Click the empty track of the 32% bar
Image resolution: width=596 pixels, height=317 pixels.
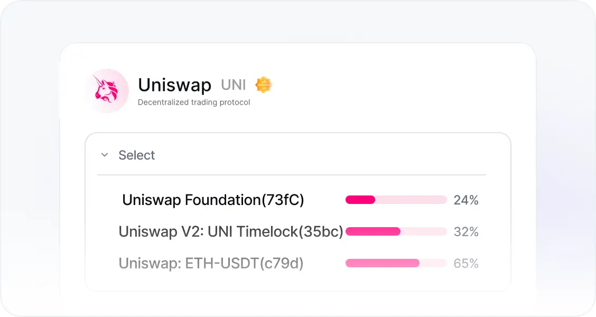(424, 231)
